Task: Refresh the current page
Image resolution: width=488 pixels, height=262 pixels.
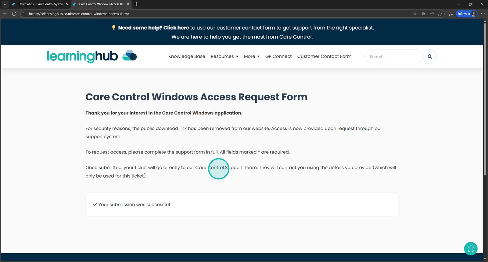Action: tap(14, 14)
